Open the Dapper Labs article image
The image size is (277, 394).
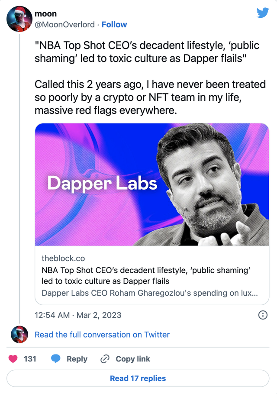point(152,184)
